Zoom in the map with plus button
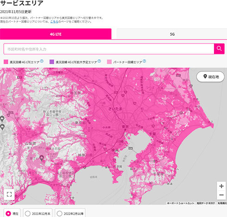 coord(221,186)
